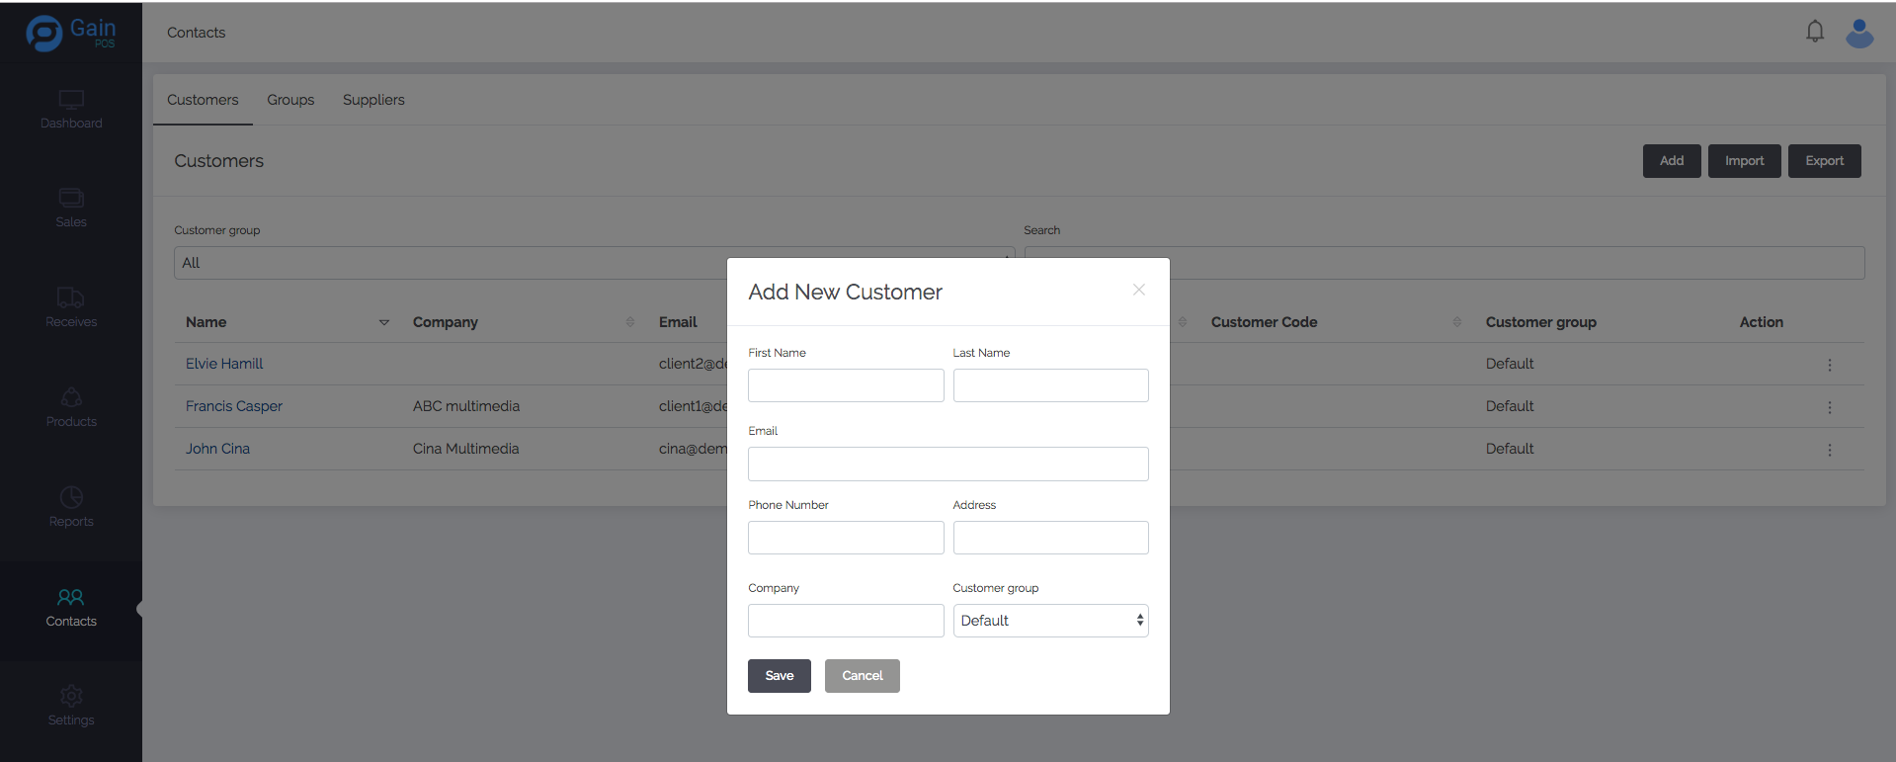
Task: Close the Add New Customer dialog
Action: 1138,290
